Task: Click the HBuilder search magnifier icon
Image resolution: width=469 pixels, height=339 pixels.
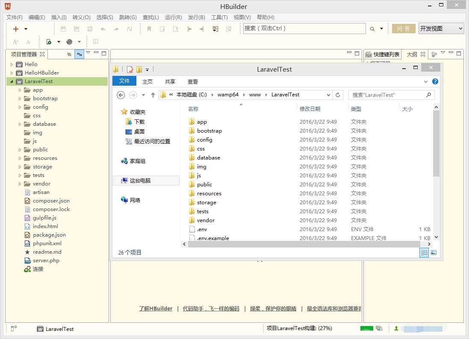Action: point(372,29)
